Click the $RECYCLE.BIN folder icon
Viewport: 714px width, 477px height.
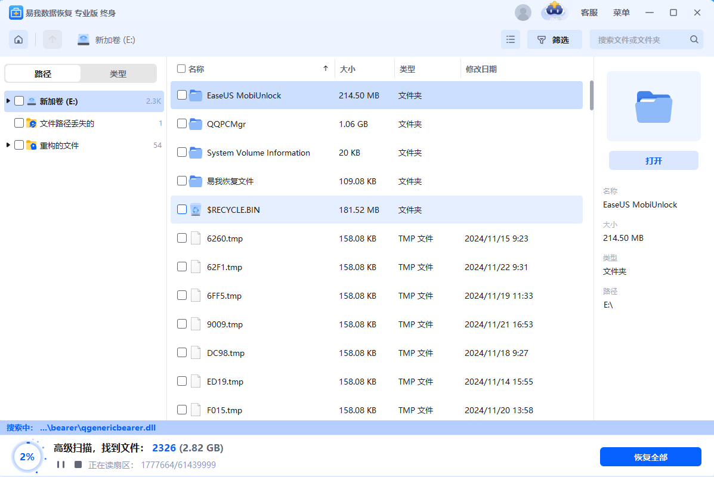click(x=196, y=210)
